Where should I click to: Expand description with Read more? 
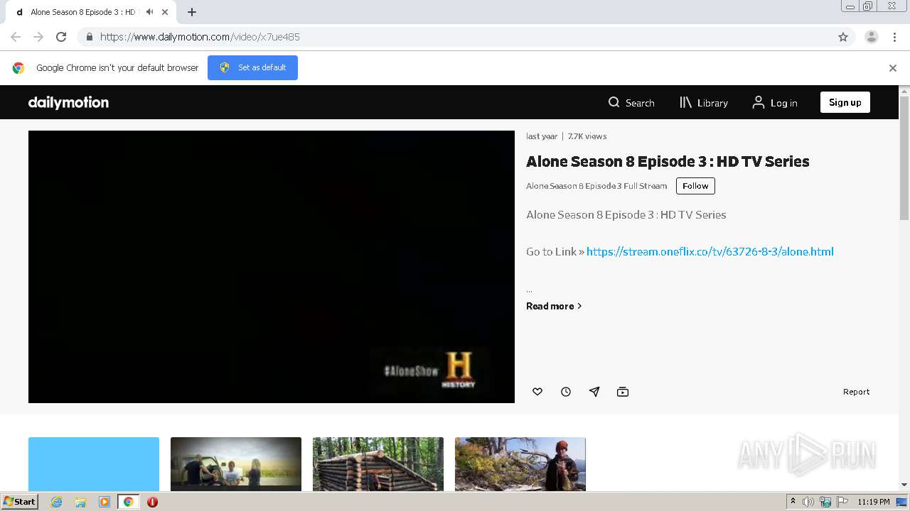[x=554, y=306]
